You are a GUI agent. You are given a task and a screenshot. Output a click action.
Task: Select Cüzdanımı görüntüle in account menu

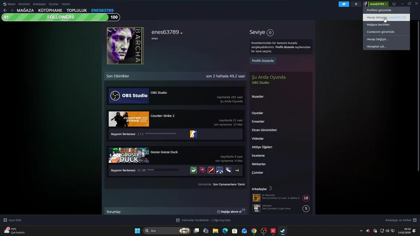(386, 32)
